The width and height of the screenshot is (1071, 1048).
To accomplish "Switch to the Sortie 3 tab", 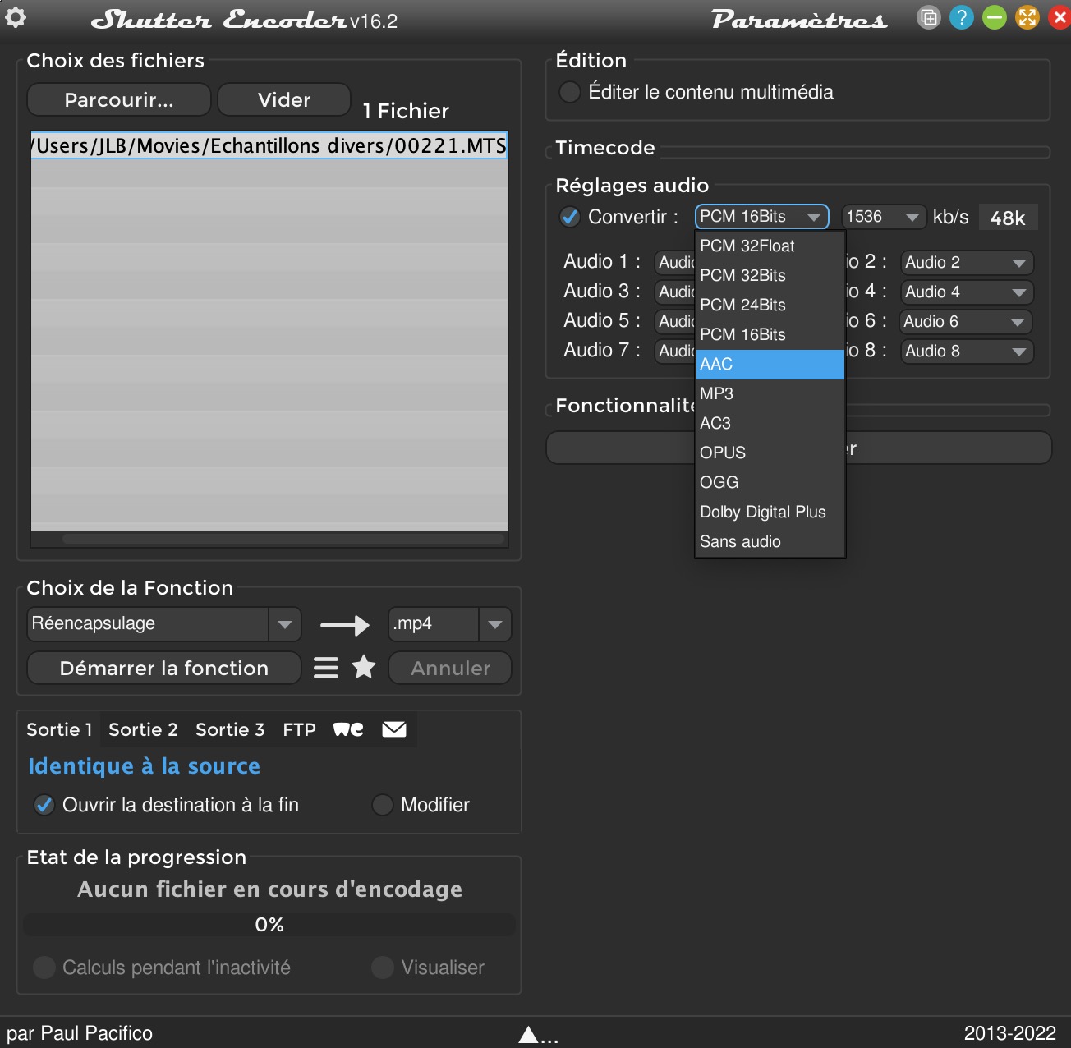I will click(x=230, y=729).
